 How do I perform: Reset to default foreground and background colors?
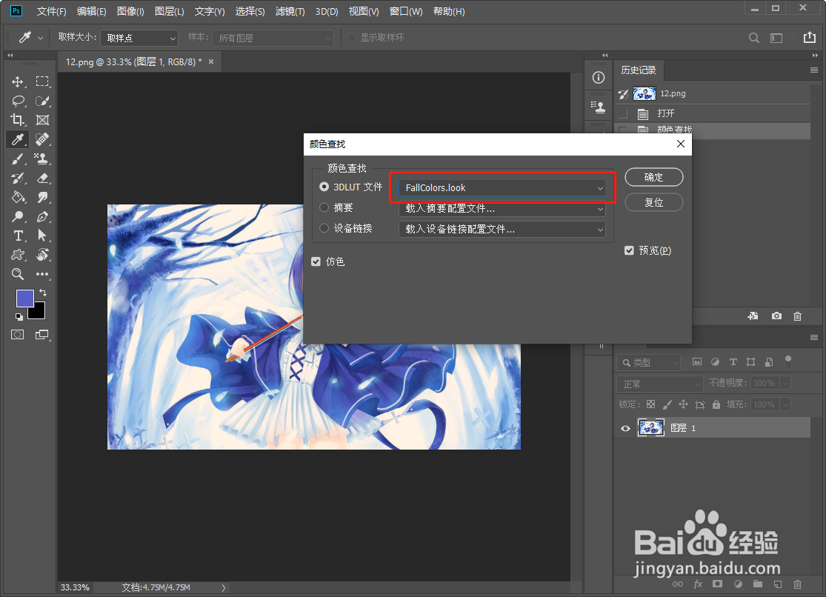coord(19,317)
